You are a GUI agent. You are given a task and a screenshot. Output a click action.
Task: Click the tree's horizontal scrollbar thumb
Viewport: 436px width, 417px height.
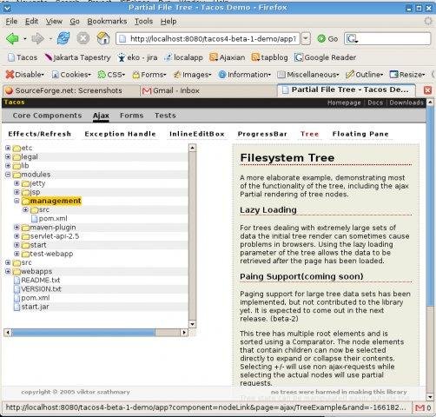[83, 333]
